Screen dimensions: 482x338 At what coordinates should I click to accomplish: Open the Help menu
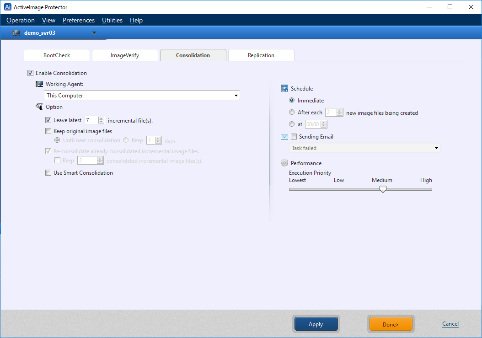[136, 20]
